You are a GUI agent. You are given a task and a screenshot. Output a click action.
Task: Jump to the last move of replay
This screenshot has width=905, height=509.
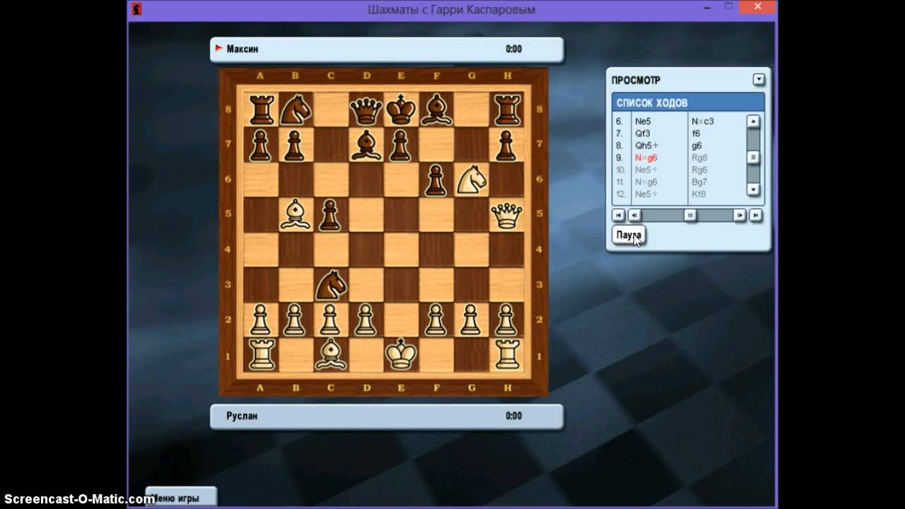click(x=756, y=216)
